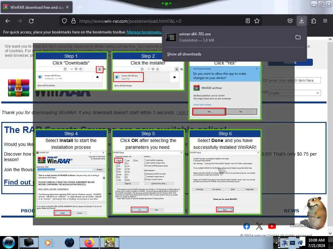Bookmark this page with the star icon
Image resolution: width=333 pixels, height=249 pixels.
click(257, 21)
